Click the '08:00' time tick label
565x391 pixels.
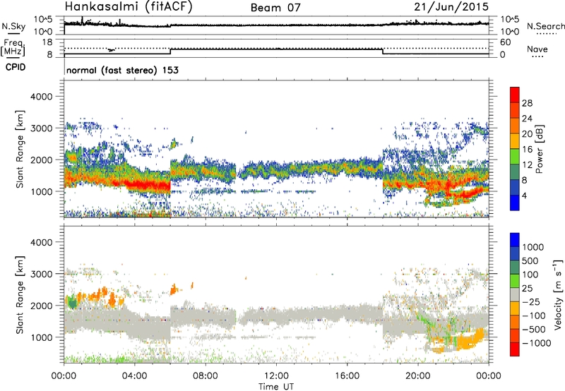206,376
